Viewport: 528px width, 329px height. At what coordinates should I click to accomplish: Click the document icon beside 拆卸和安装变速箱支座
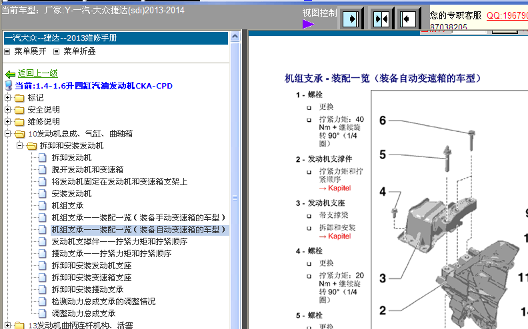tap(43, 278)
